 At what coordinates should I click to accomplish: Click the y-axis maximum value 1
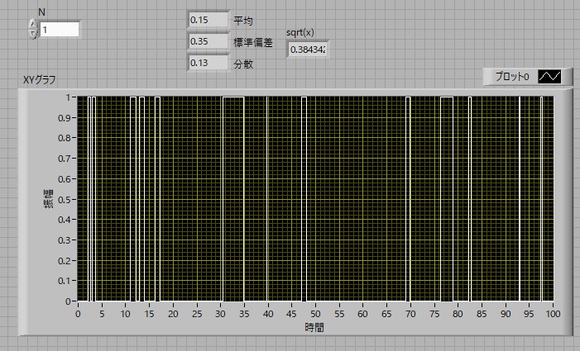coord(69,97)
